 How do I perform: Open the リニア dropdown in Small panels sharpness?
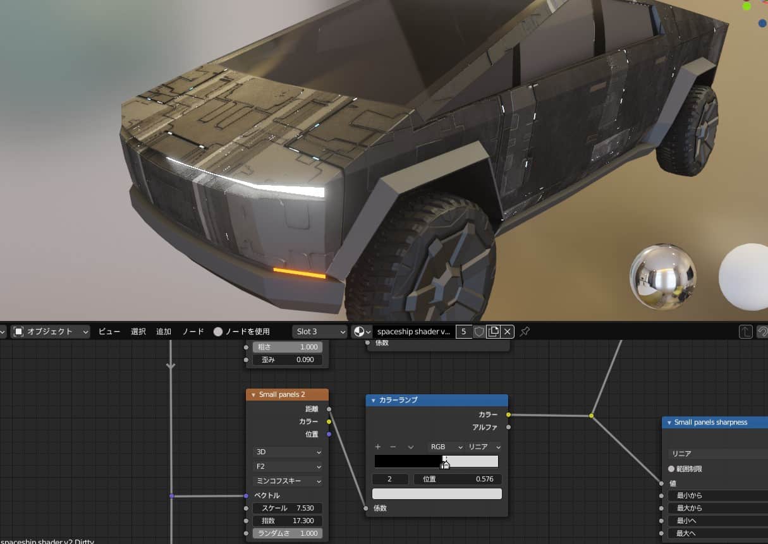pyautogui.click(x=718, y=454)
